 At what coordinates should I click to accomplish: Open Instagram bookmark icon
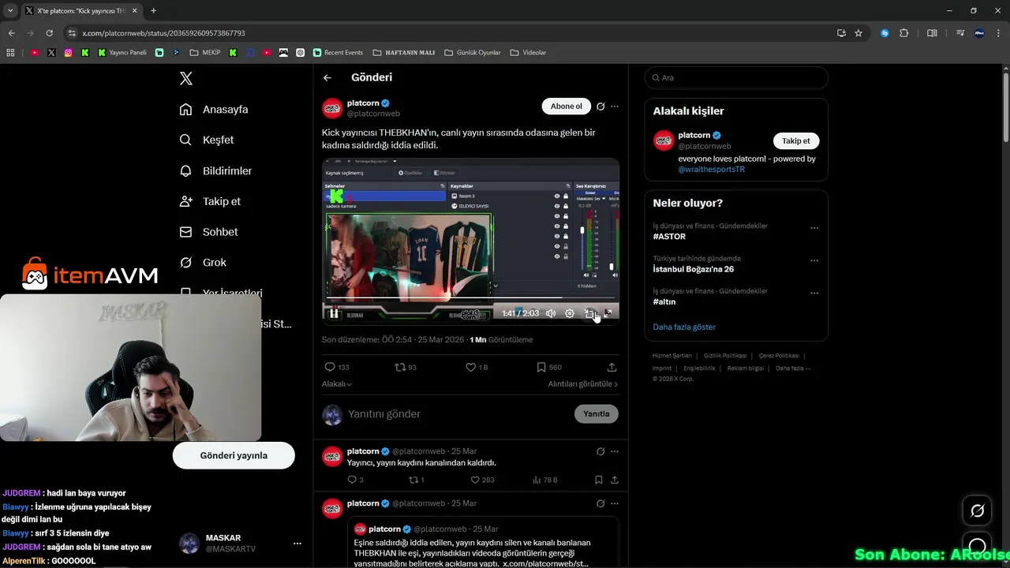point(69,53)
